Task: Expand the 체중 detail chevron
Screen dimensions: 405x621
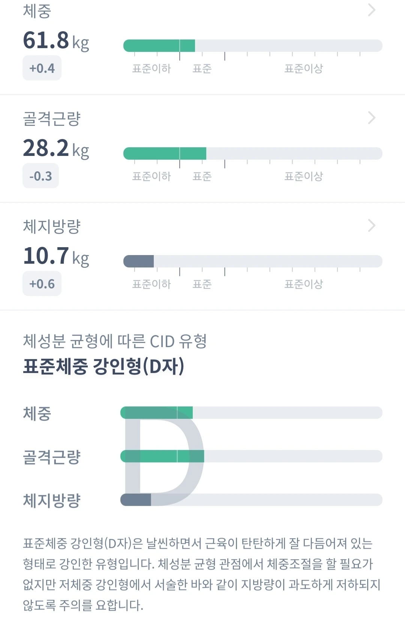Action: 371,10
